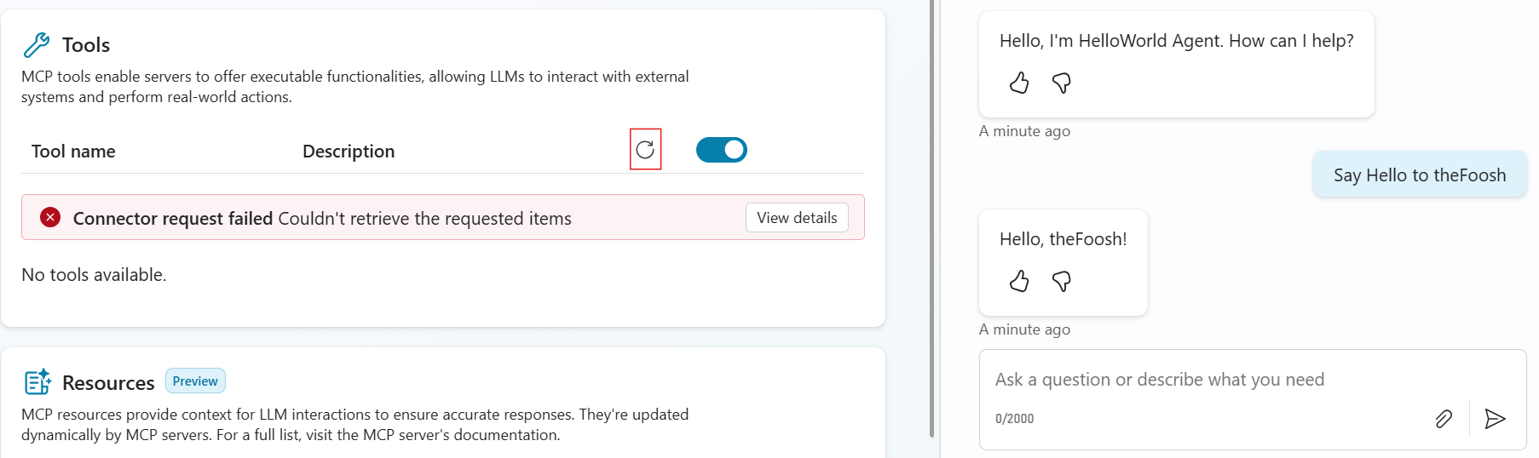Click the 'No tools available.' text
This screenshot has width=1539, height=458.
94,275
